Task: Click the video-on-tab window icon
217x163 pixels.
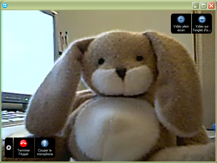Action: [x=202, y=19]
